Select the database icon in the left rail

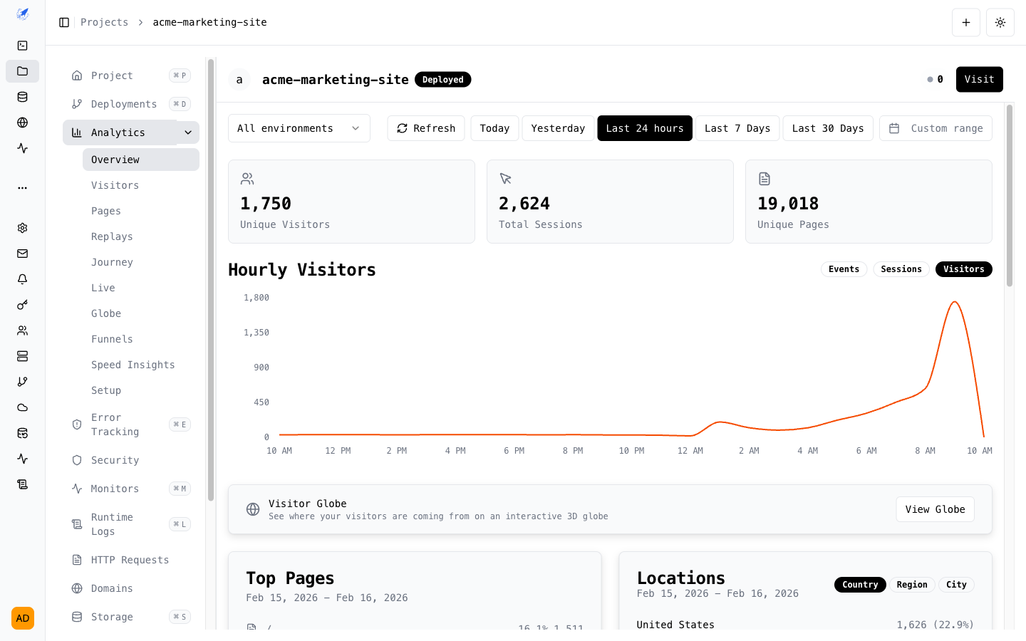[22, 97]
